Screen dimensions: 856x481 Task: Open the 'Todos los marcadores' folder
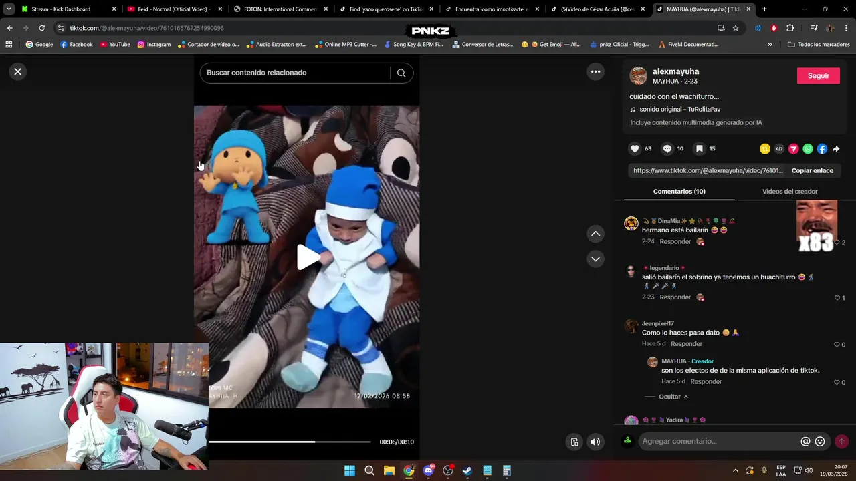(819, 45)
